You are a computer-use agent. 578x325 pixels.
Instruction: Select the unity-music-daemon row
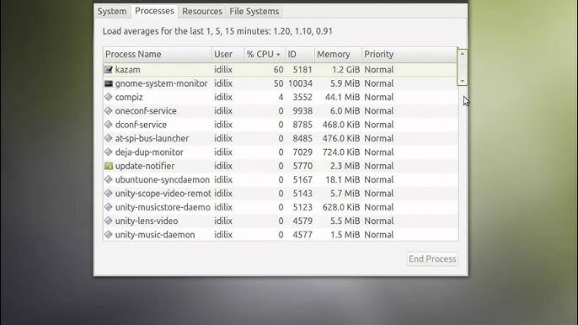tap(281, 235)
